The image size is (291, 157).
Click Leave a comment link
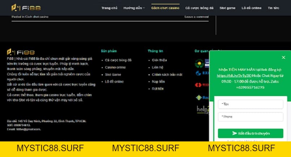[197, 17]
